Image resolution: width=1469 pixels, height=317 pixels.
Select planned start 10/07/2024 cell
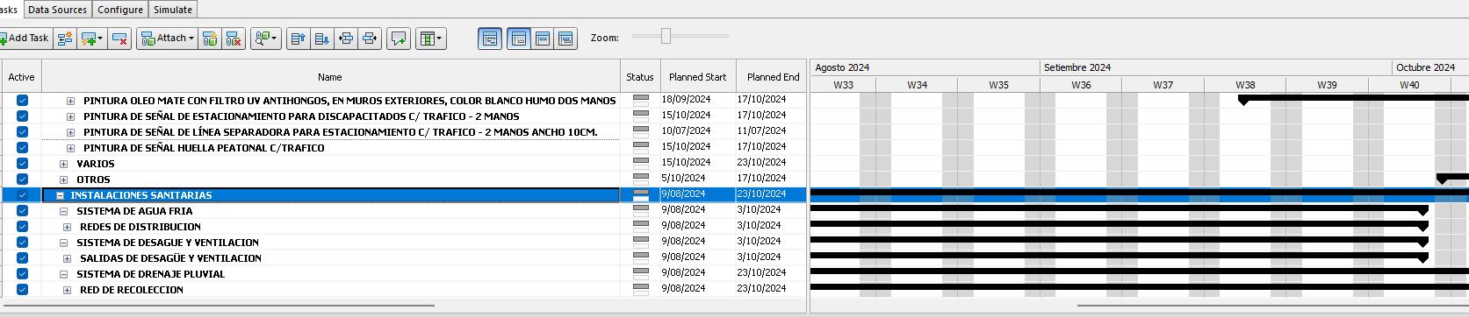(698, 130)
